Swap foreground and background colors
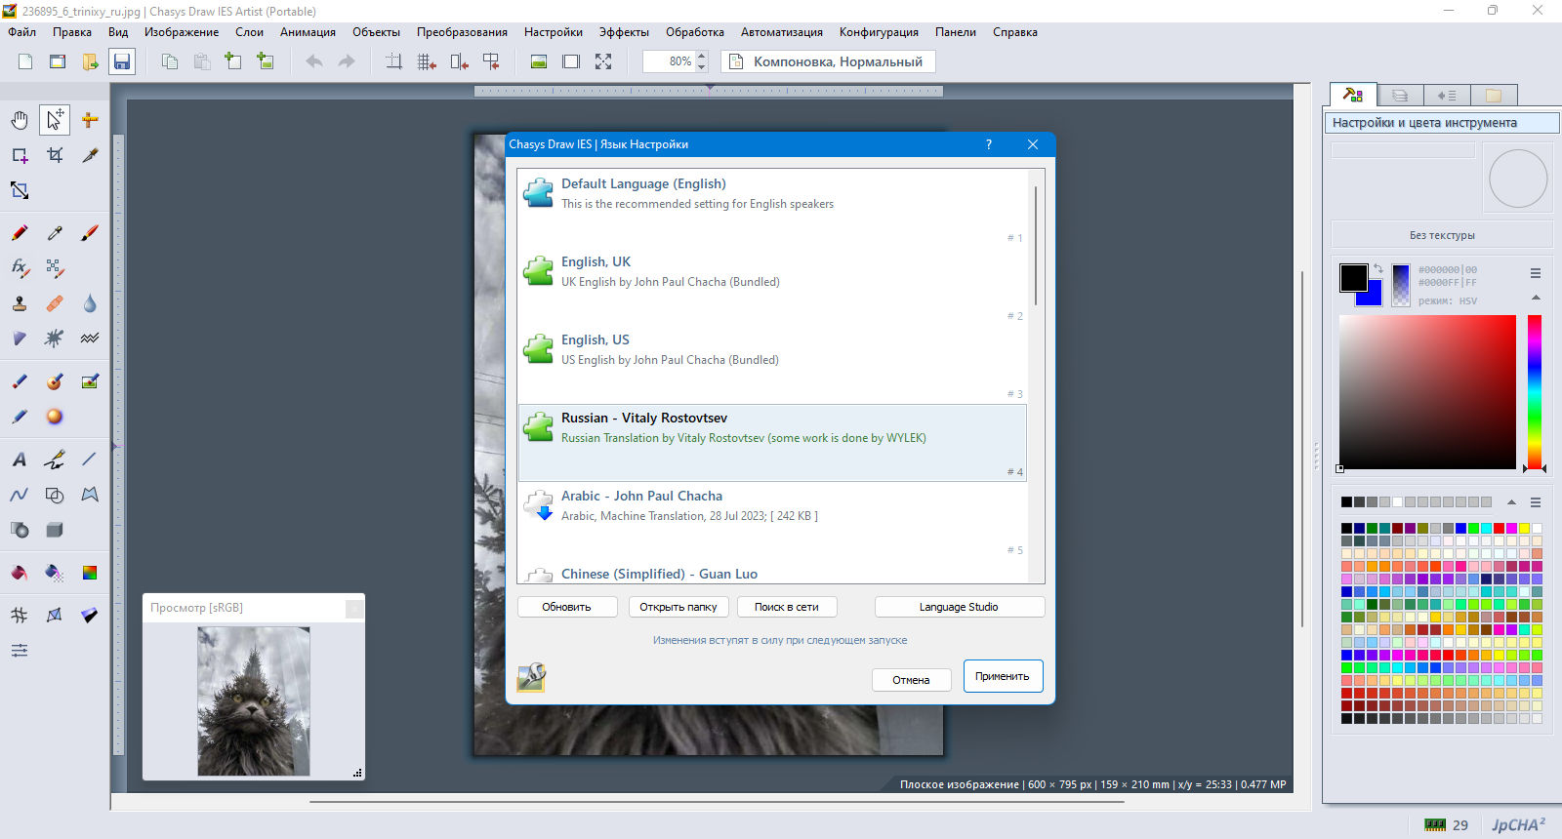This screenshot has width=1562, height=839. tap(1378, 268)
